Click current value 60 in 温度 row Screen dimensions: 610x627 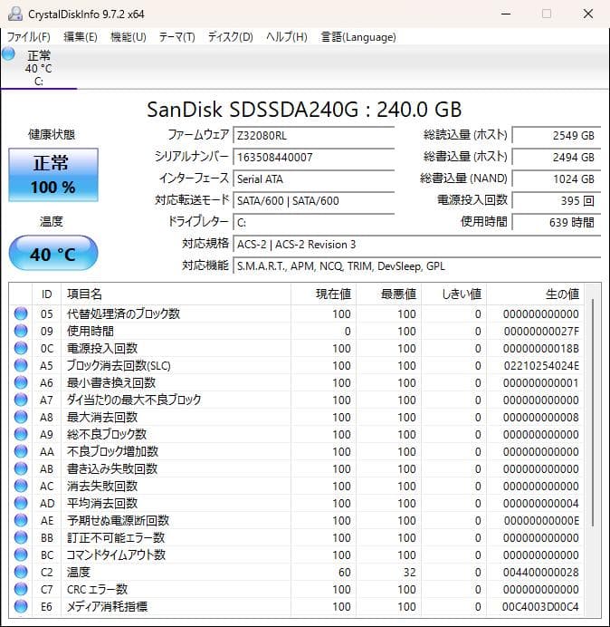coord(344,573)
